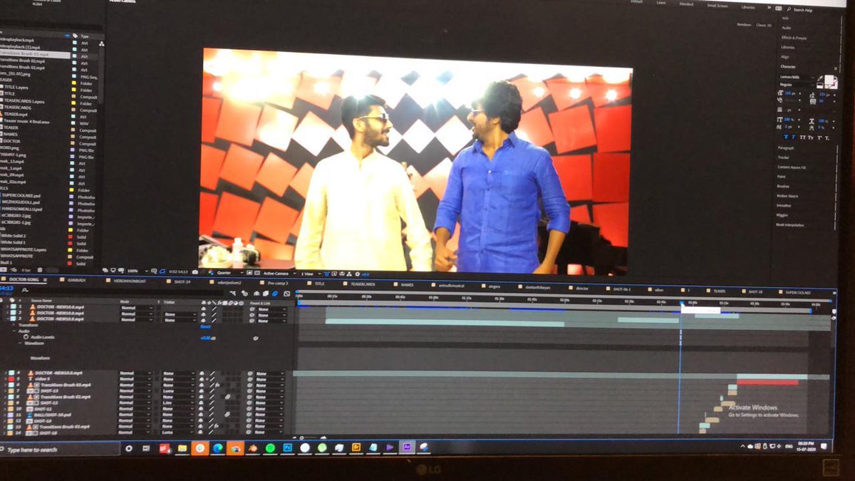The image size is (855, 481).
Task: Select the Small Screen workspace tab
Action: coord(717,4)
